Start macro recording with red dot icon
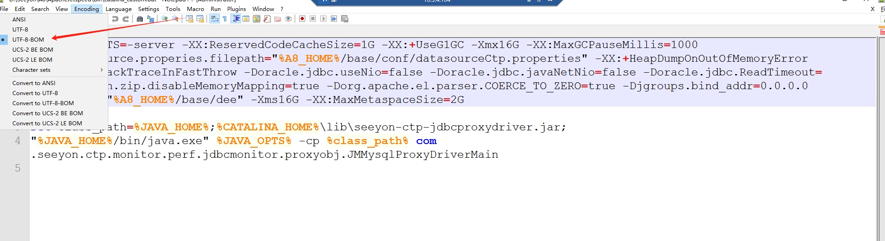Viewport: 885px width, 241px height. pyautogui.click(x=302, y=19)
